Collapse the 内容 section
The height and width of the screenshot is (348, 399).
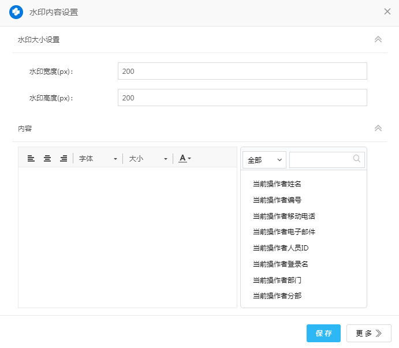(x=378, y=128)
